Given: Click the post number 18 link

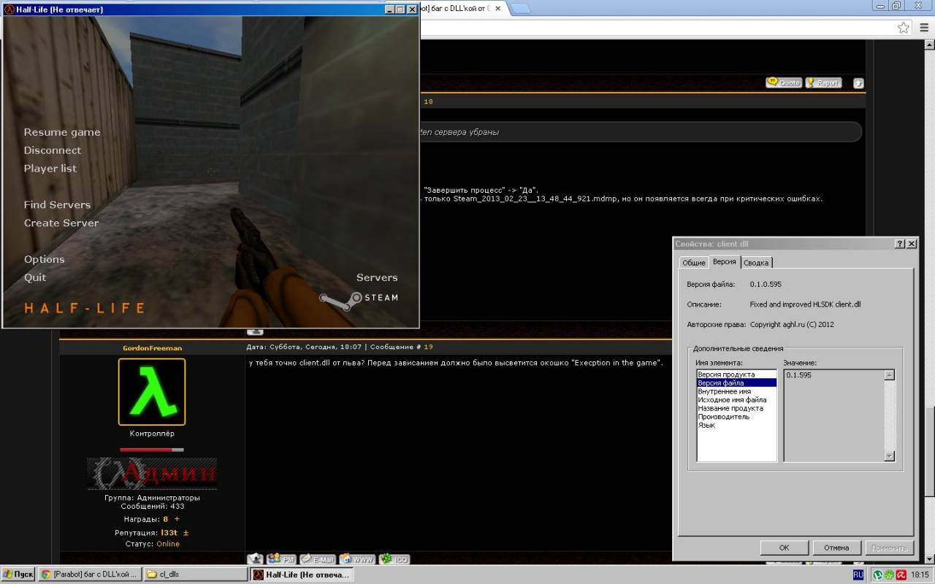Looking at the screenshot, I should click(x=428, y=101).
